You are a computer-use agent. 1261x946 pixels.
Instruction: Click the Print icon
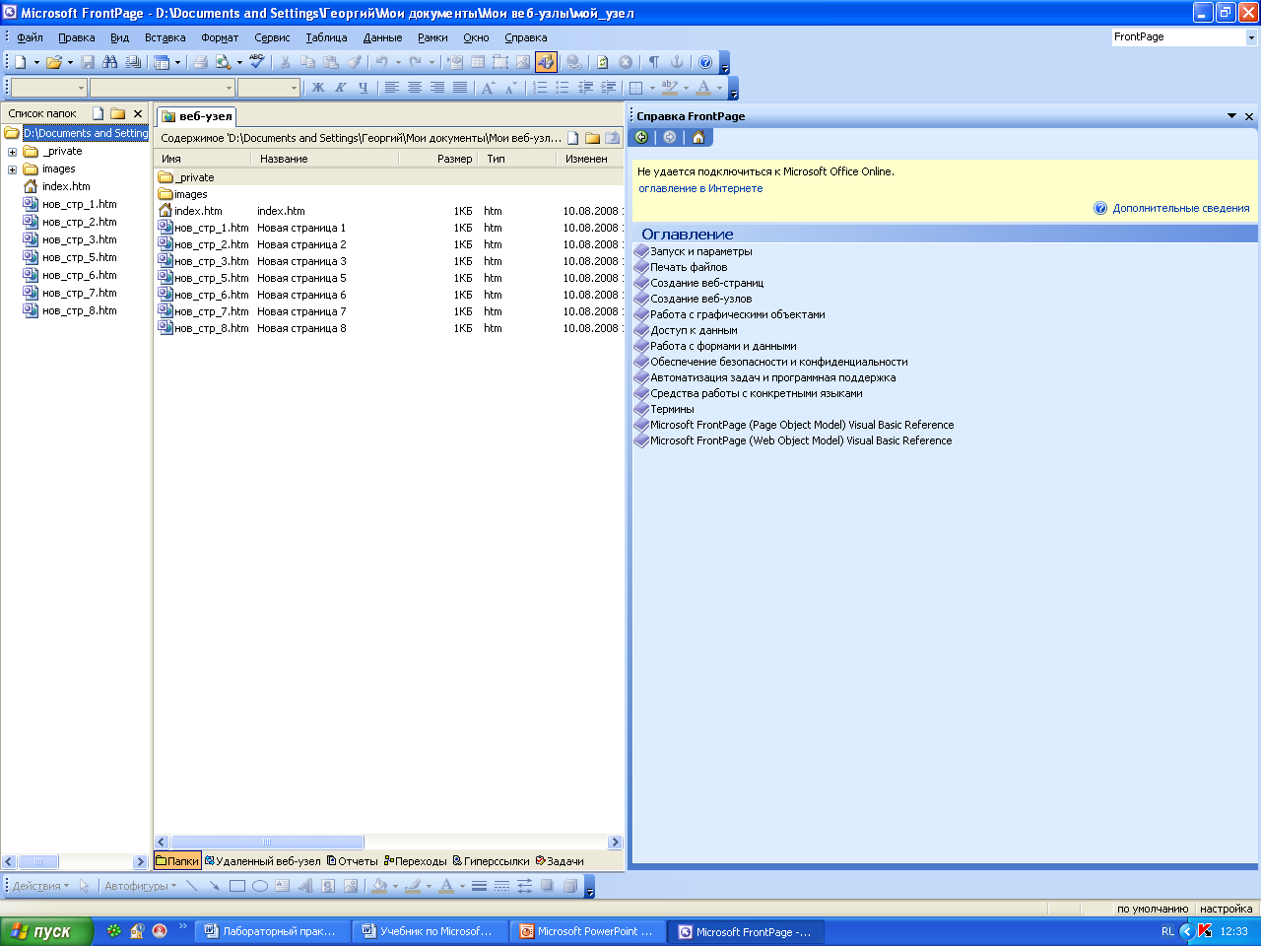click(x=200, y=62)
